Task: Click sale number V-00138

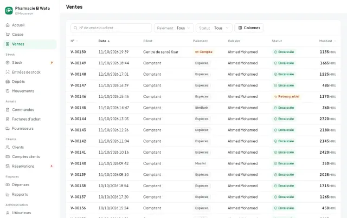Action: tap(78, 186)
